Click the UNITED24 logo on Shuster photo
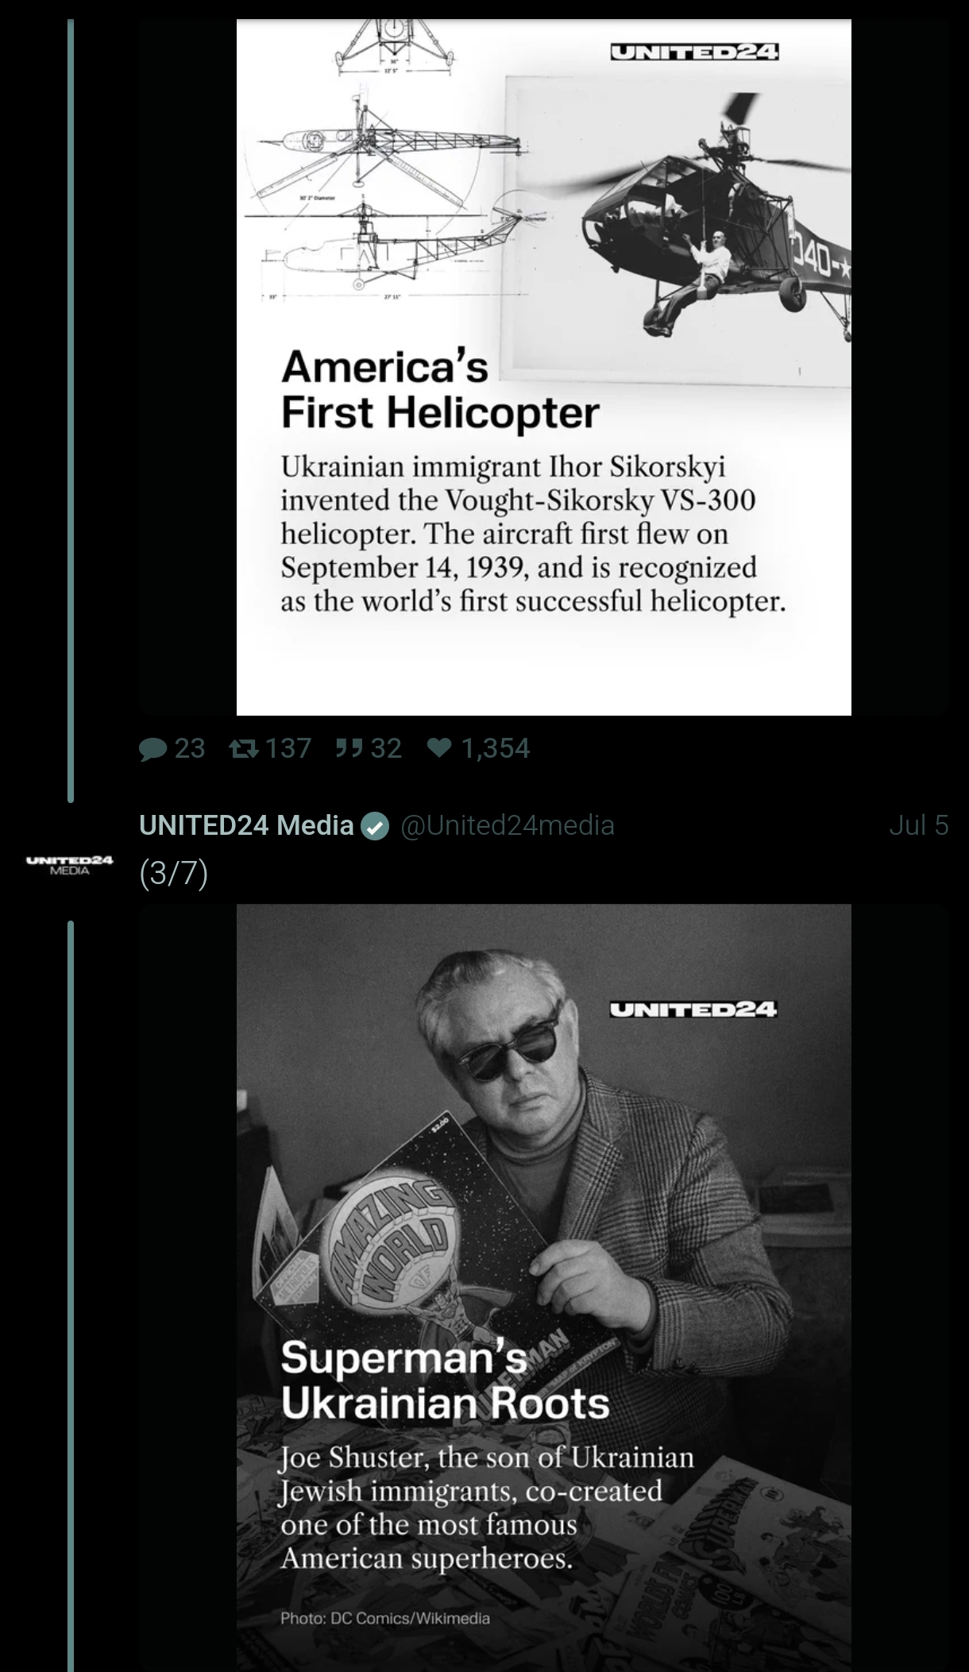The image size is (969, 1672). [x=693, y=1010]
